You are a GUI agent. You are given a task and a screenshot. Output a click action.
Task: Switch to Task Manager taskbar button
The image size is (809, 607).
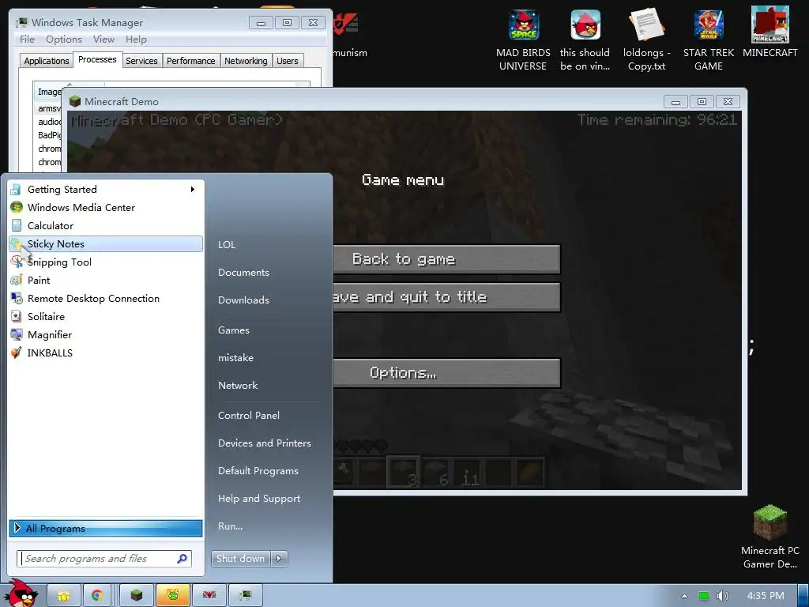point(246,596)
